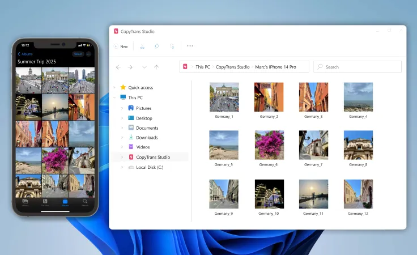
Task: Tap the three-dot more button on the iPhone
Action: click(88, 54)
